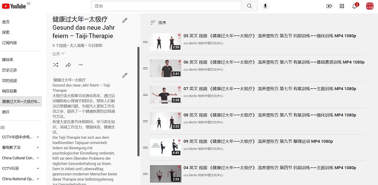Go to 首页 in the sidebar

point(6,22)
